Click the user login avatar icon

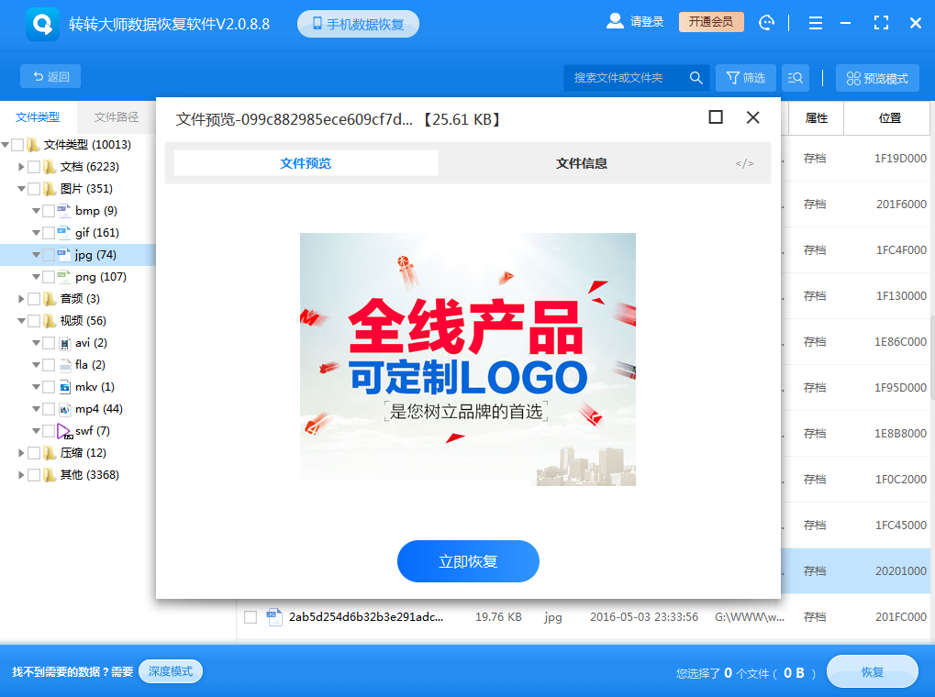tap(615, 22)
